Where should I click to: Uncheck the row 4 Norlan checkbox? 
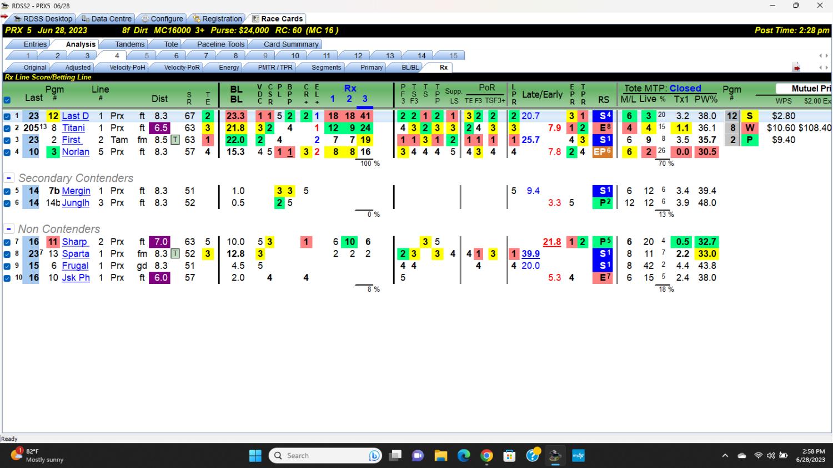pyautogui.click(x=7, y=152)
